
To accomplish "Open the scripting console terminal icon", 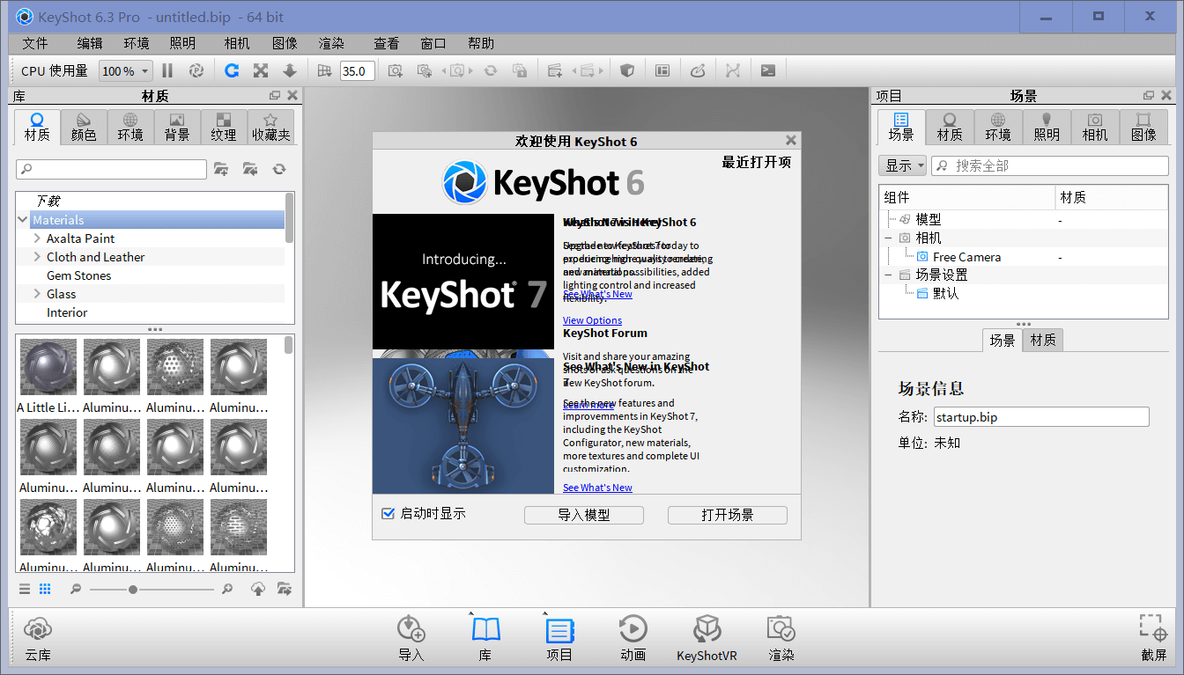I will click(768, 71).
